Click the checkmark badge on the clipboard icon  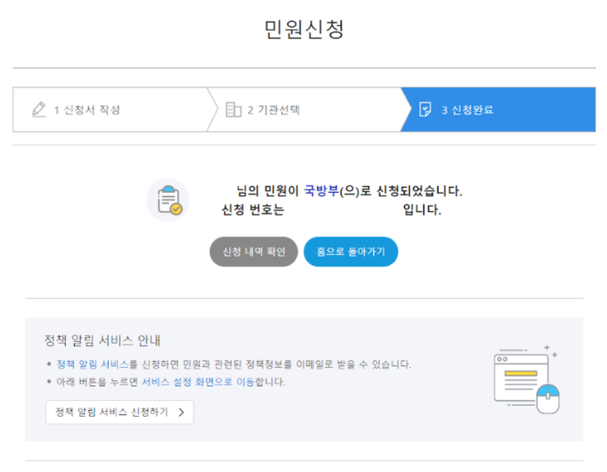tap(177, 210)
